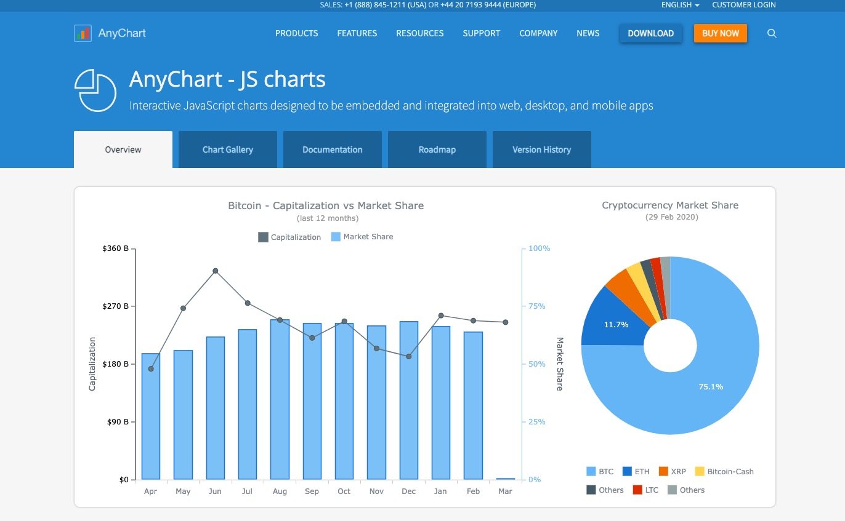Click the Jun capitalization peak point

(x=216, y=271)
